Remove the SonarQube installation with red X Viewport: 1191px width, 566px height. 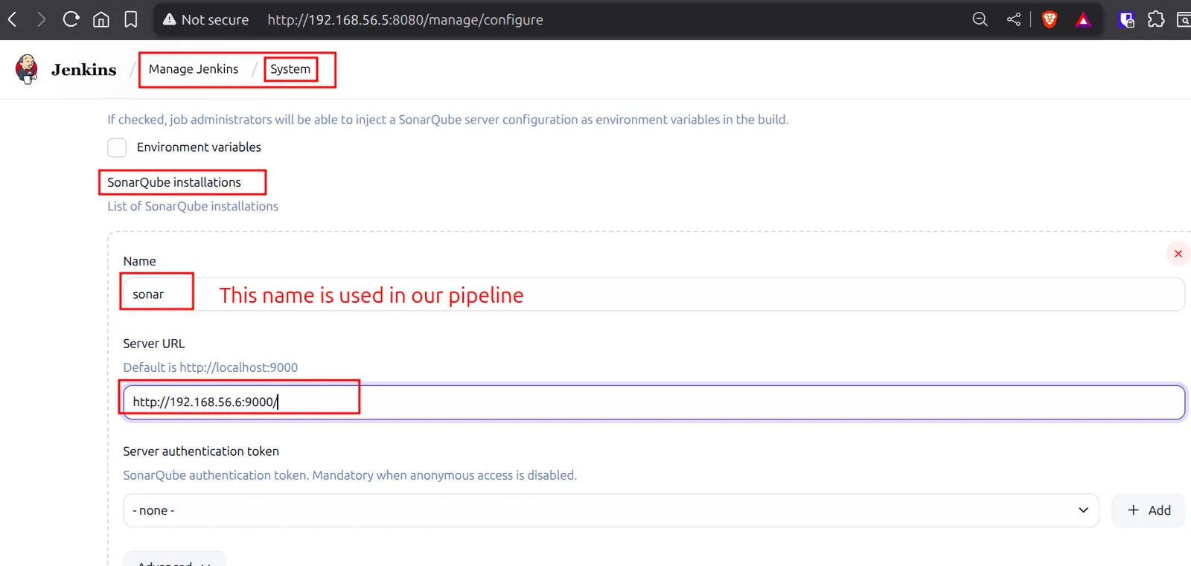(x=1178, y=254)
